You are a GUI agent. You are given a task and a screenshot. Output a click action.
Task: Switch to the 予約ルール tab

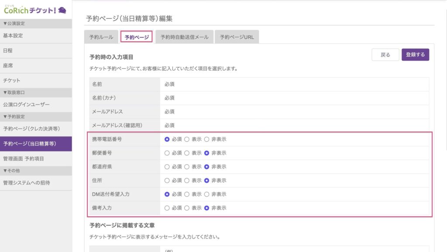(x=101, y=37)
